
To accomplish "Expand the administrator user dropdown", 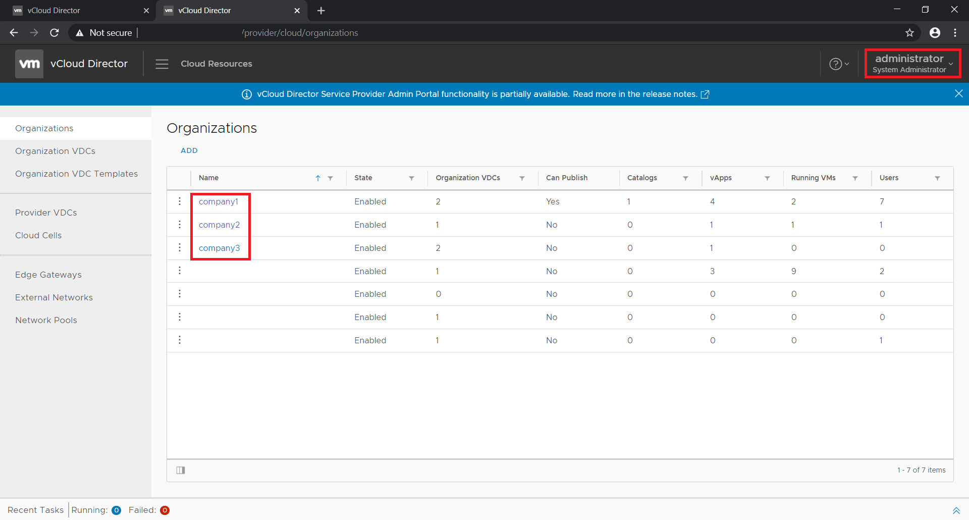I will coord(912,64).
